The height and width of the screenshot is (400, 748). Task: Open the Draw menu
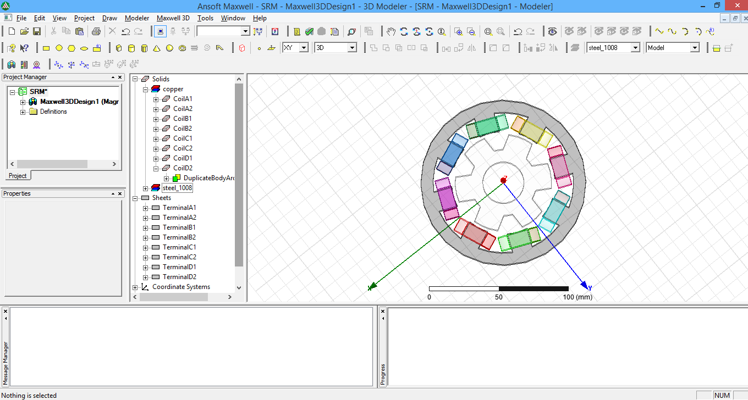(109, 18)
